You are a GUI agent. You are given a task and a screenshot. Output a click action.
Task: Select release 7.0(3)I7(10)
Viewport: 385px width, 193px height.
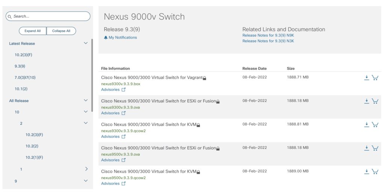tap(25, 78)
